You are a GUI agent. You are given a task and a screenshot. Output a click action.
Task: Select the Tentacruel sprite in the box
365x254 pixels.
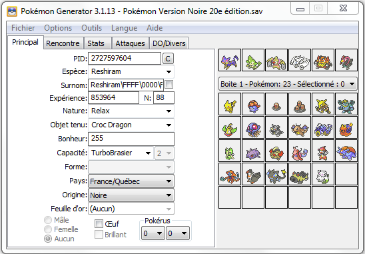(253, 127)
